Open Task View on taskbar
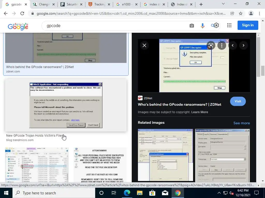This screenshot has width=265, height=198. (114, 193)
